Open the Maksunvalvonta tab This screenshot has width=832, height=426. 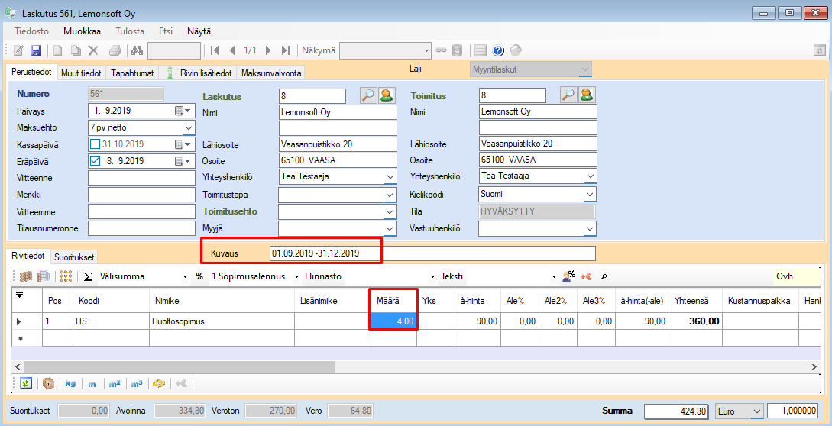pos(271,73)
